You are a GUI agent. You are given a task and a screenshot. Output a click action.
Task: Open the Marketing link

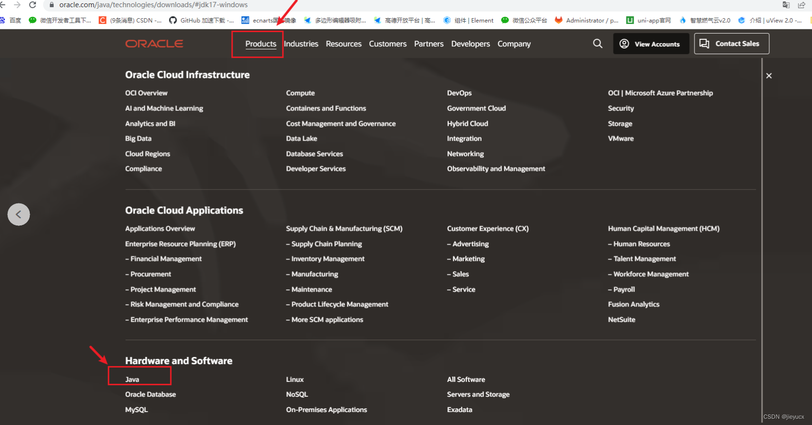coord(466,259)
